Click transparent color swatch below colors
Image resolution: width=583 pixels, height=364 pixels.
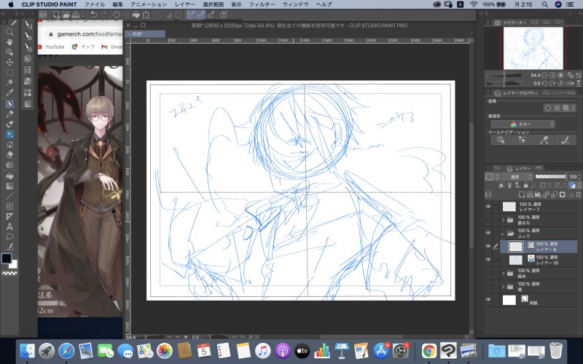tap(9, 274)
